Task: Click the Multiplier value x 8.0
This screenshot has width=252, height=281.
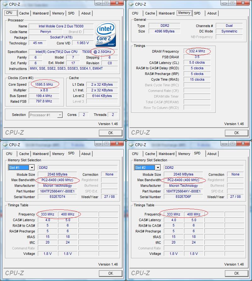Action: point(44,90)
